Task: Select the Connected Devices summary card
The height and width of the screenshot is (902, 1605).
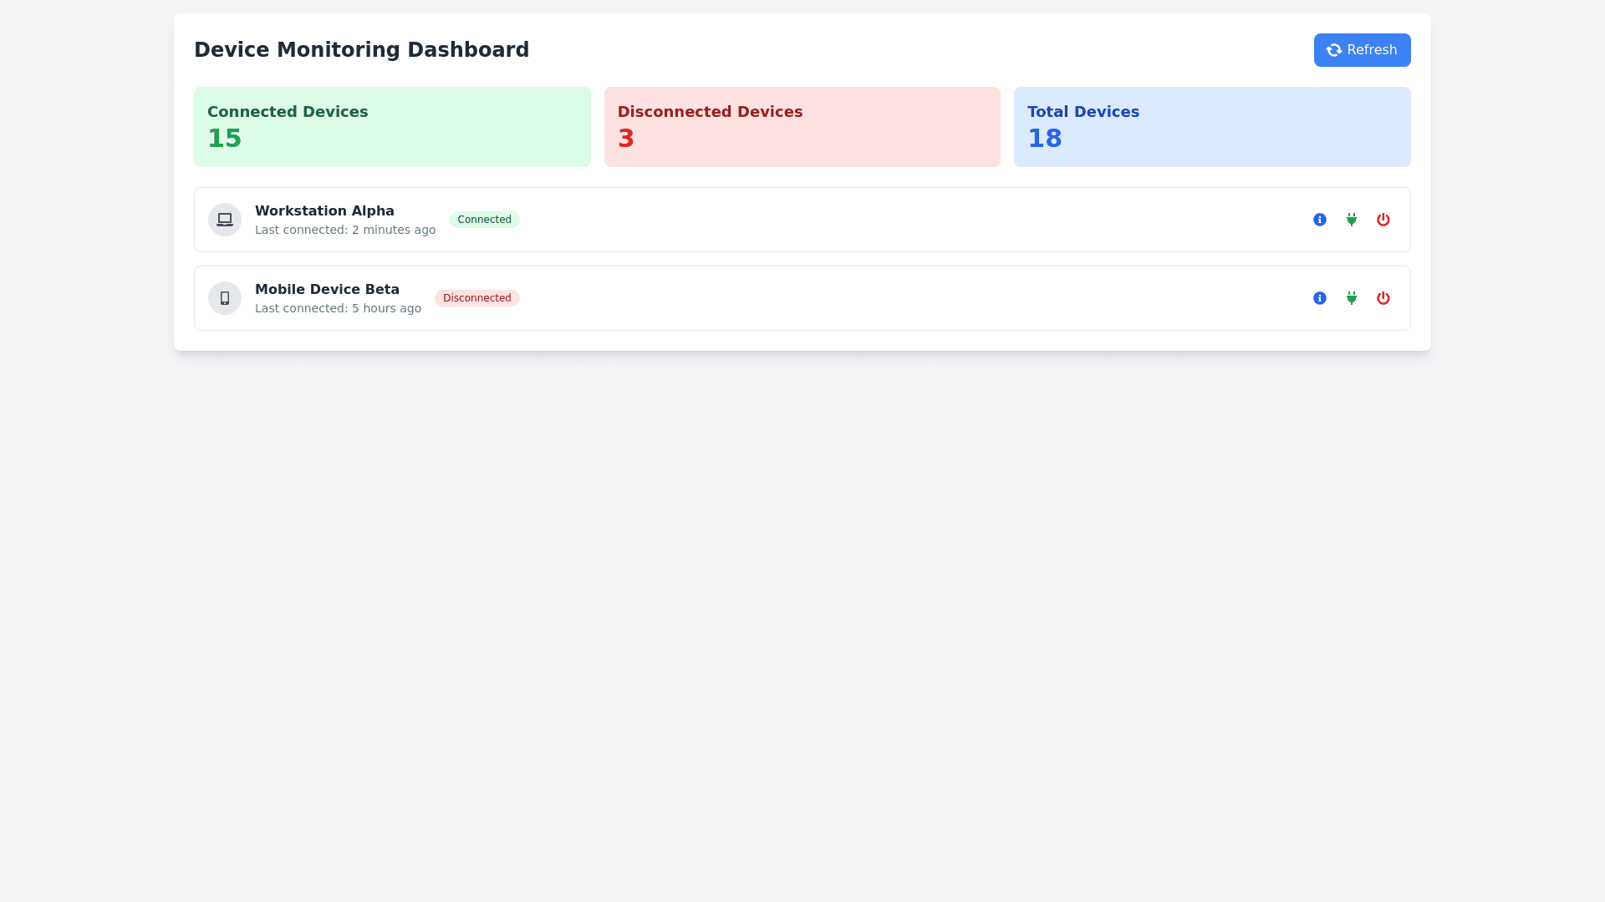Action: tap(392, 127)
